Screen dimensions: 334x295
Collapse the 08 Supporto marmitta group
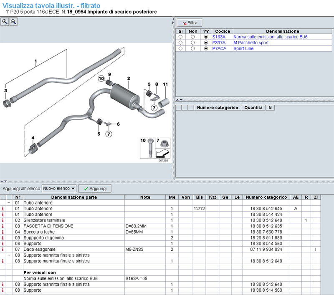[x=9, y=255]
